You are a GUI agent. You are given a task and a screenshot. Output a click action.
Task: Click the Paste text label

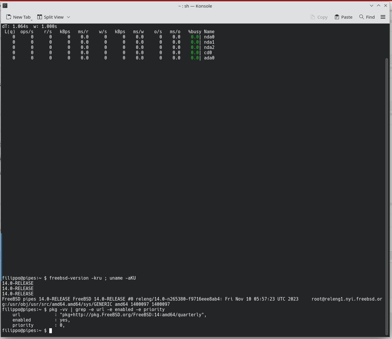tap(347, 17)
